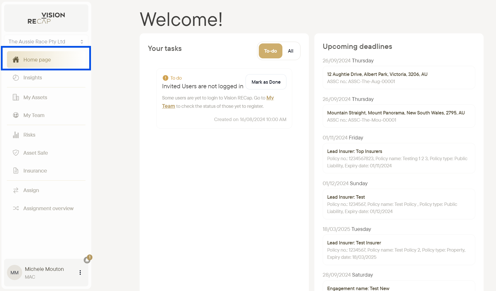496x291 pixels.
Task: Click the orange To do warning icon
Action: click(165, 78)
